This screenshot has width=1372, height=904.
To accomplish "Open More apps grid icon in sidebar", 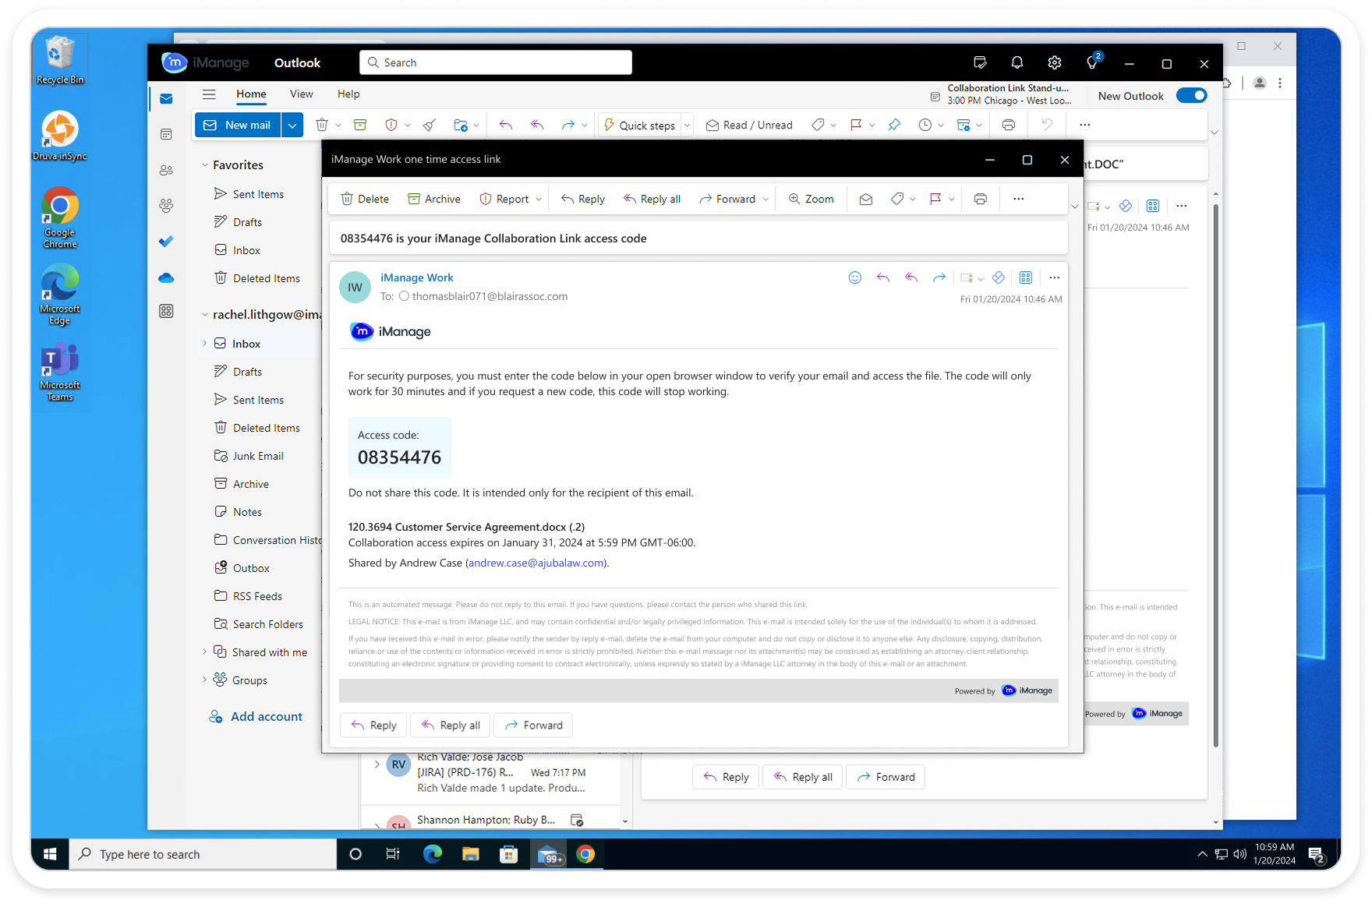I will (x=166, y=311).
